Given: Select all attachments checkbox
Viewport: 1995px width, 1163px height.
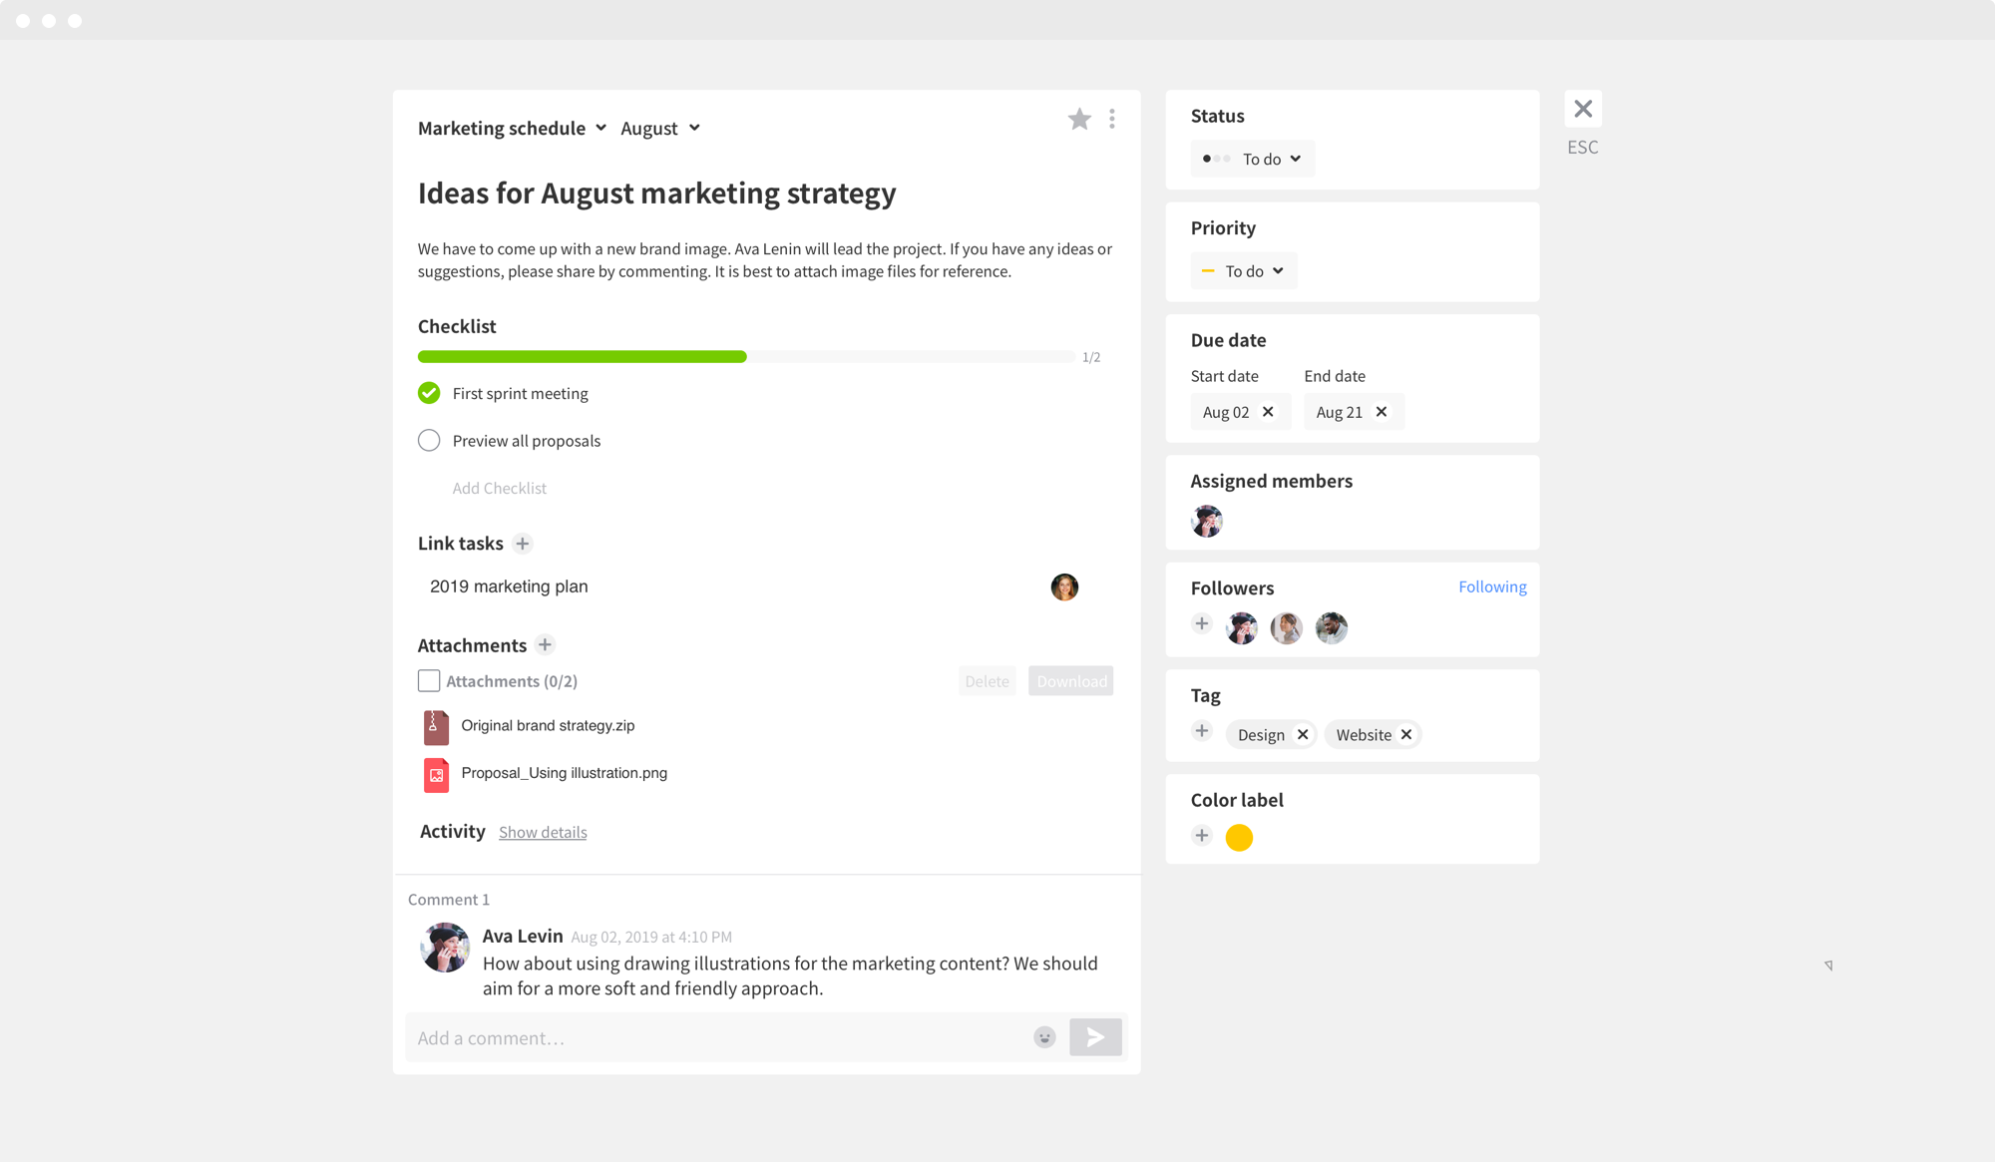Looking at the screenshot, I should point(429,681).
